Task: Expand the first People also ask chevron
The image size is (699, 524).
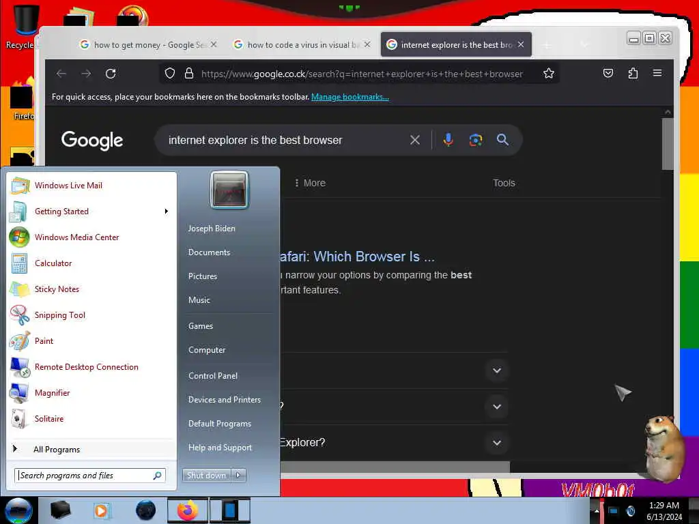Action: pos(497,370)
